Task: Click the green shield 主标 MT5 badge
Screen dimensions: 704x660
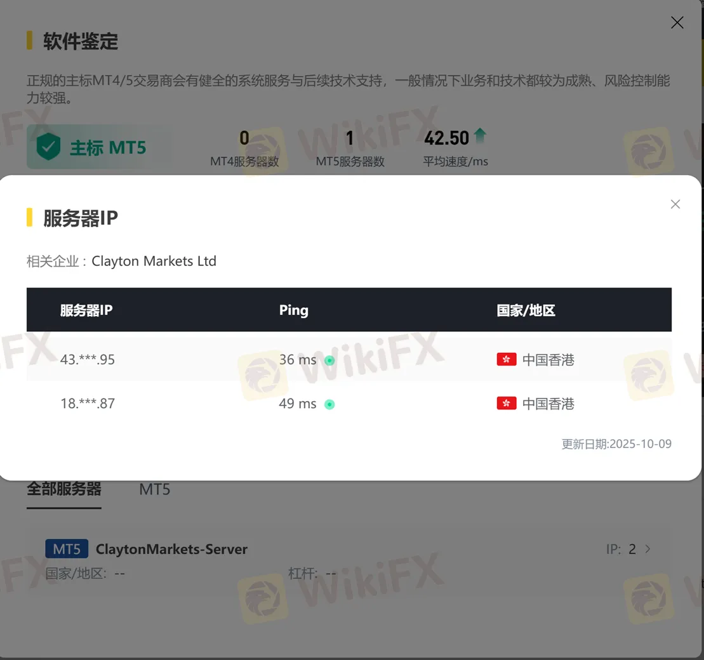Action: pos(99,147)
